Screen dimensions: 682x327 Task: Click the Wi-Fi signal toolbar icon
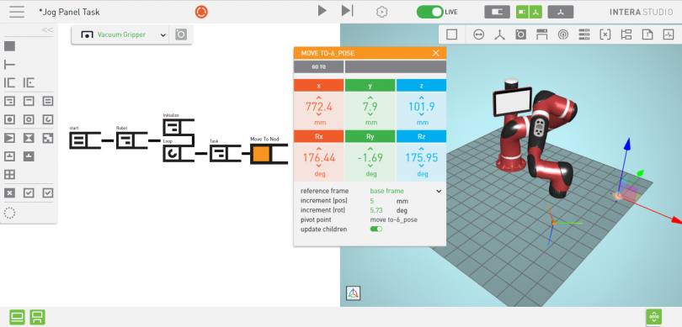(x=562, y=34)
